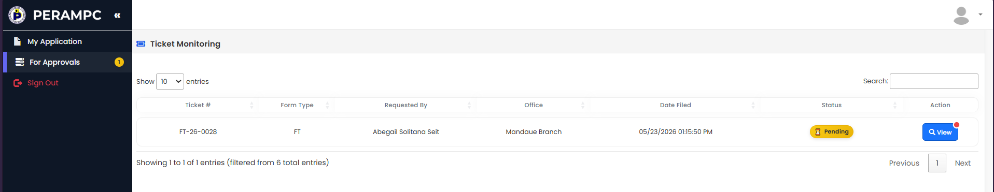Click the PERAMPC logo icon
This screenshot has width=994, height=192.
[x=17, y=15]
